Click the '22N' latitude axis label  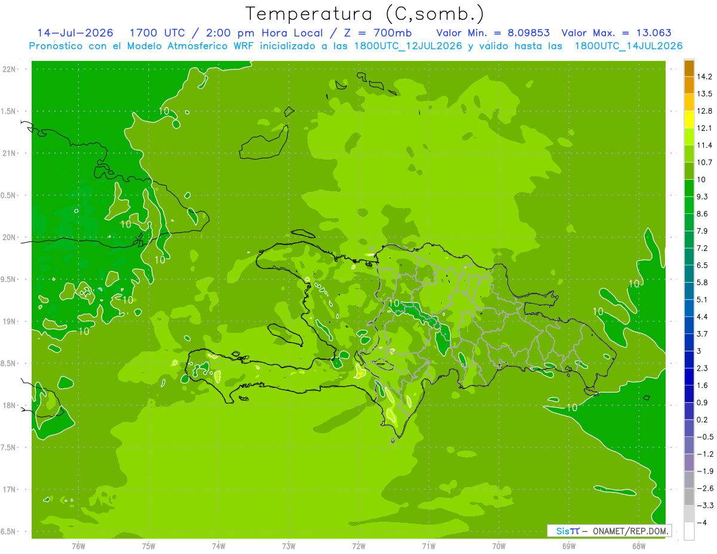[x=9, y=69]
